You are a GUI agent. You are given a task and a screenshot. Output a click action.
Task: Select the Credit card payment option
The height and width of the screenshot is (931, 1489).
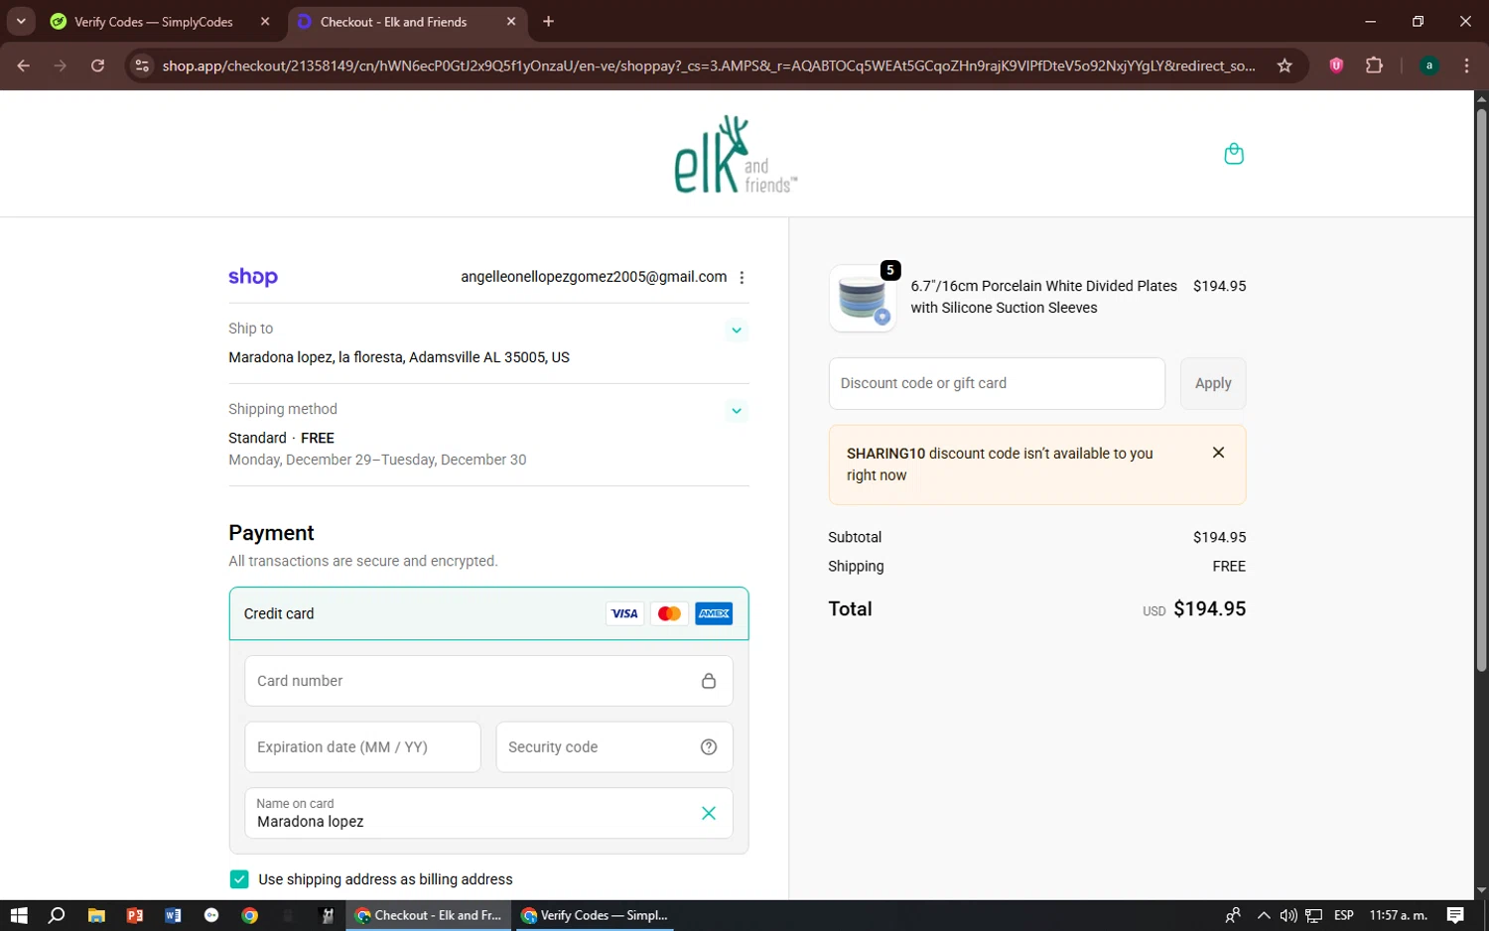(x=488, y=613)
